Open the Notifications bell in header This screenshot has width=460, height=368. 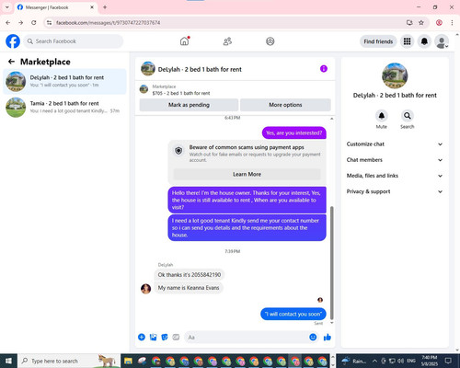(424, 41)
